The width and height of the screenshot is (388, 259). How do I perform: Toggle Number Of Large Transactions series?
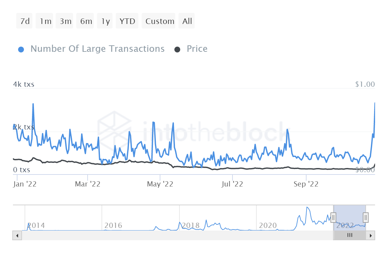97,49
